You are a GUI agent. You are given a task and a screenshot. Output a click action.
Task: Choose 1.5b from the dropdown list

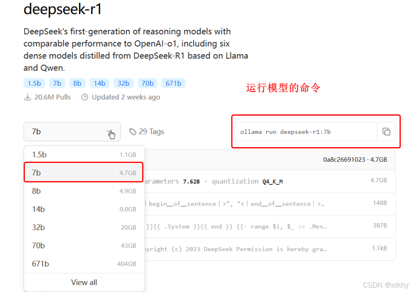(x=84, y=155)
